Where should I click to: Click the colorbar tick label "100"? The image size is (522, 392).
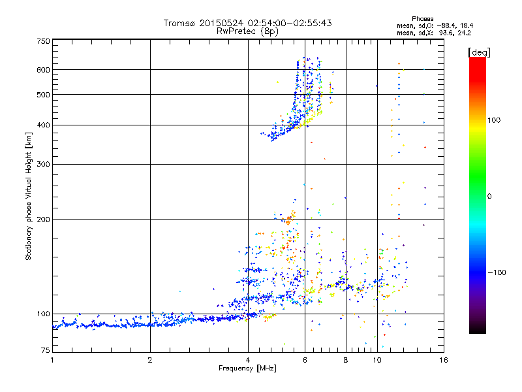tap(494, 120)
